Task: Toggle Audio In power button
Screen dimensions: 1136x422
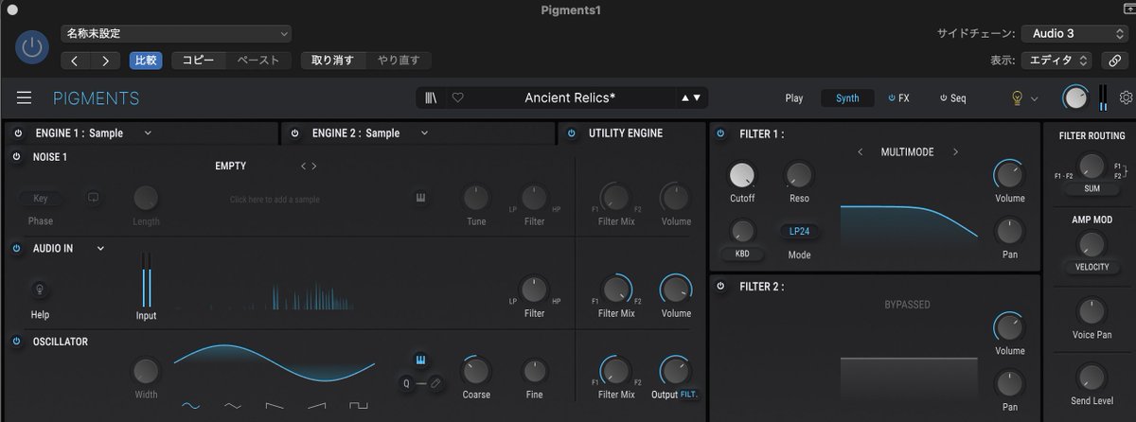Action: [x=16, y=249]
